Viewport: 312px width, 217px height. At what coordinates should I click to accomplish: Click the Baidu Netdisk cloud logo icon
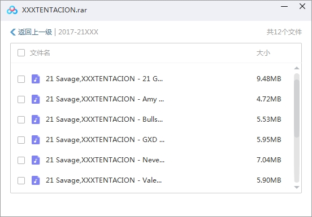coord(12,10)
